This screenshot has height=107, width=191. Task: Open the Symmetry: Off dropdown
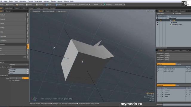tap(84, 5)
